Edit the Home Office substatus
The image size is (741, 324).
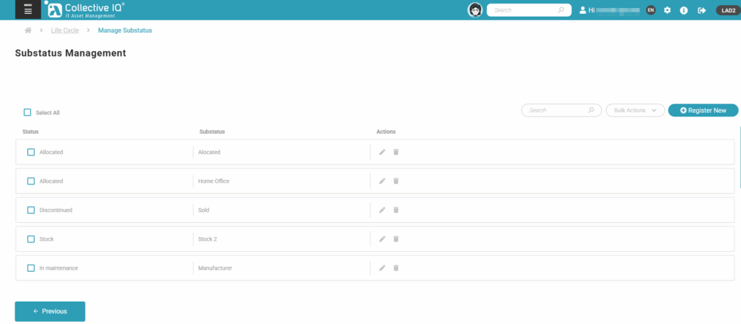coord(382,181)
